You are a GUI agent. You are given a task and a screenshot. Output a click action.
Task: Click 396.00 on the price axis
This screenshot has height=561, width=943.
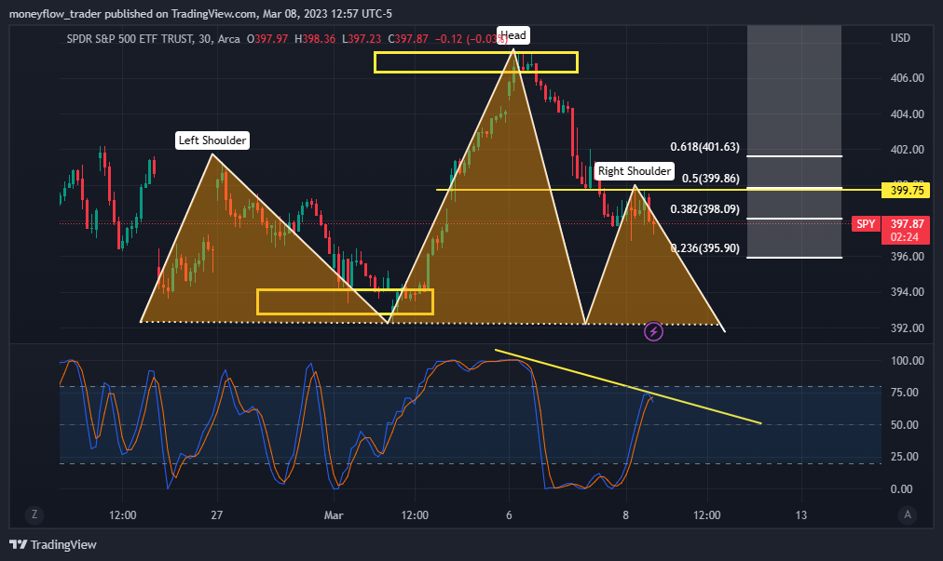point(907,257)
